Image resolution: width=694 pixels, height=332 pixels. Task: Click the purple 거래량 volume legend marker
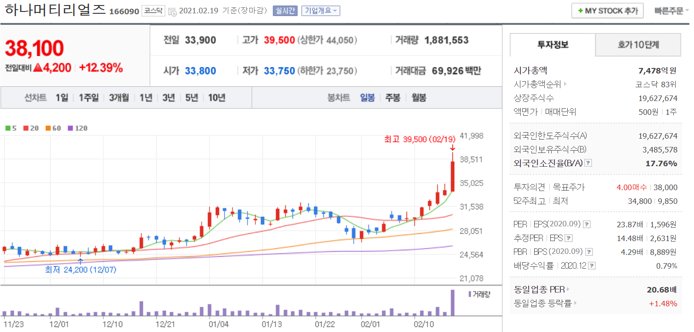point(469,294)
